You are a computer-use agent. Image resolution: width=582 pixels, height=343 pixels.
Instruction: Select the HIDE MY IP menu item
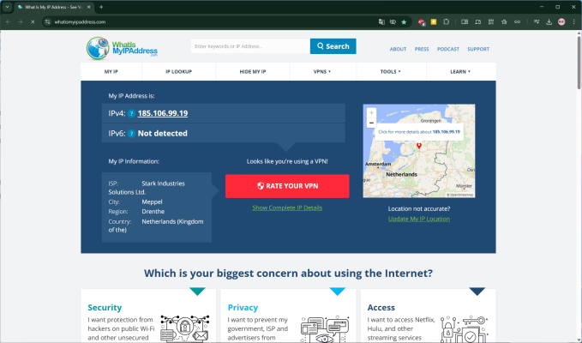click(252, 71)
